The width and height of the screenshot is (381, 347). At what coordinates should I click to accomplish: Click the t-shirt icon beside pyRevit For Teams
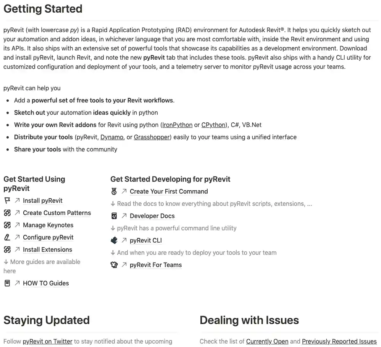[114, 264]
